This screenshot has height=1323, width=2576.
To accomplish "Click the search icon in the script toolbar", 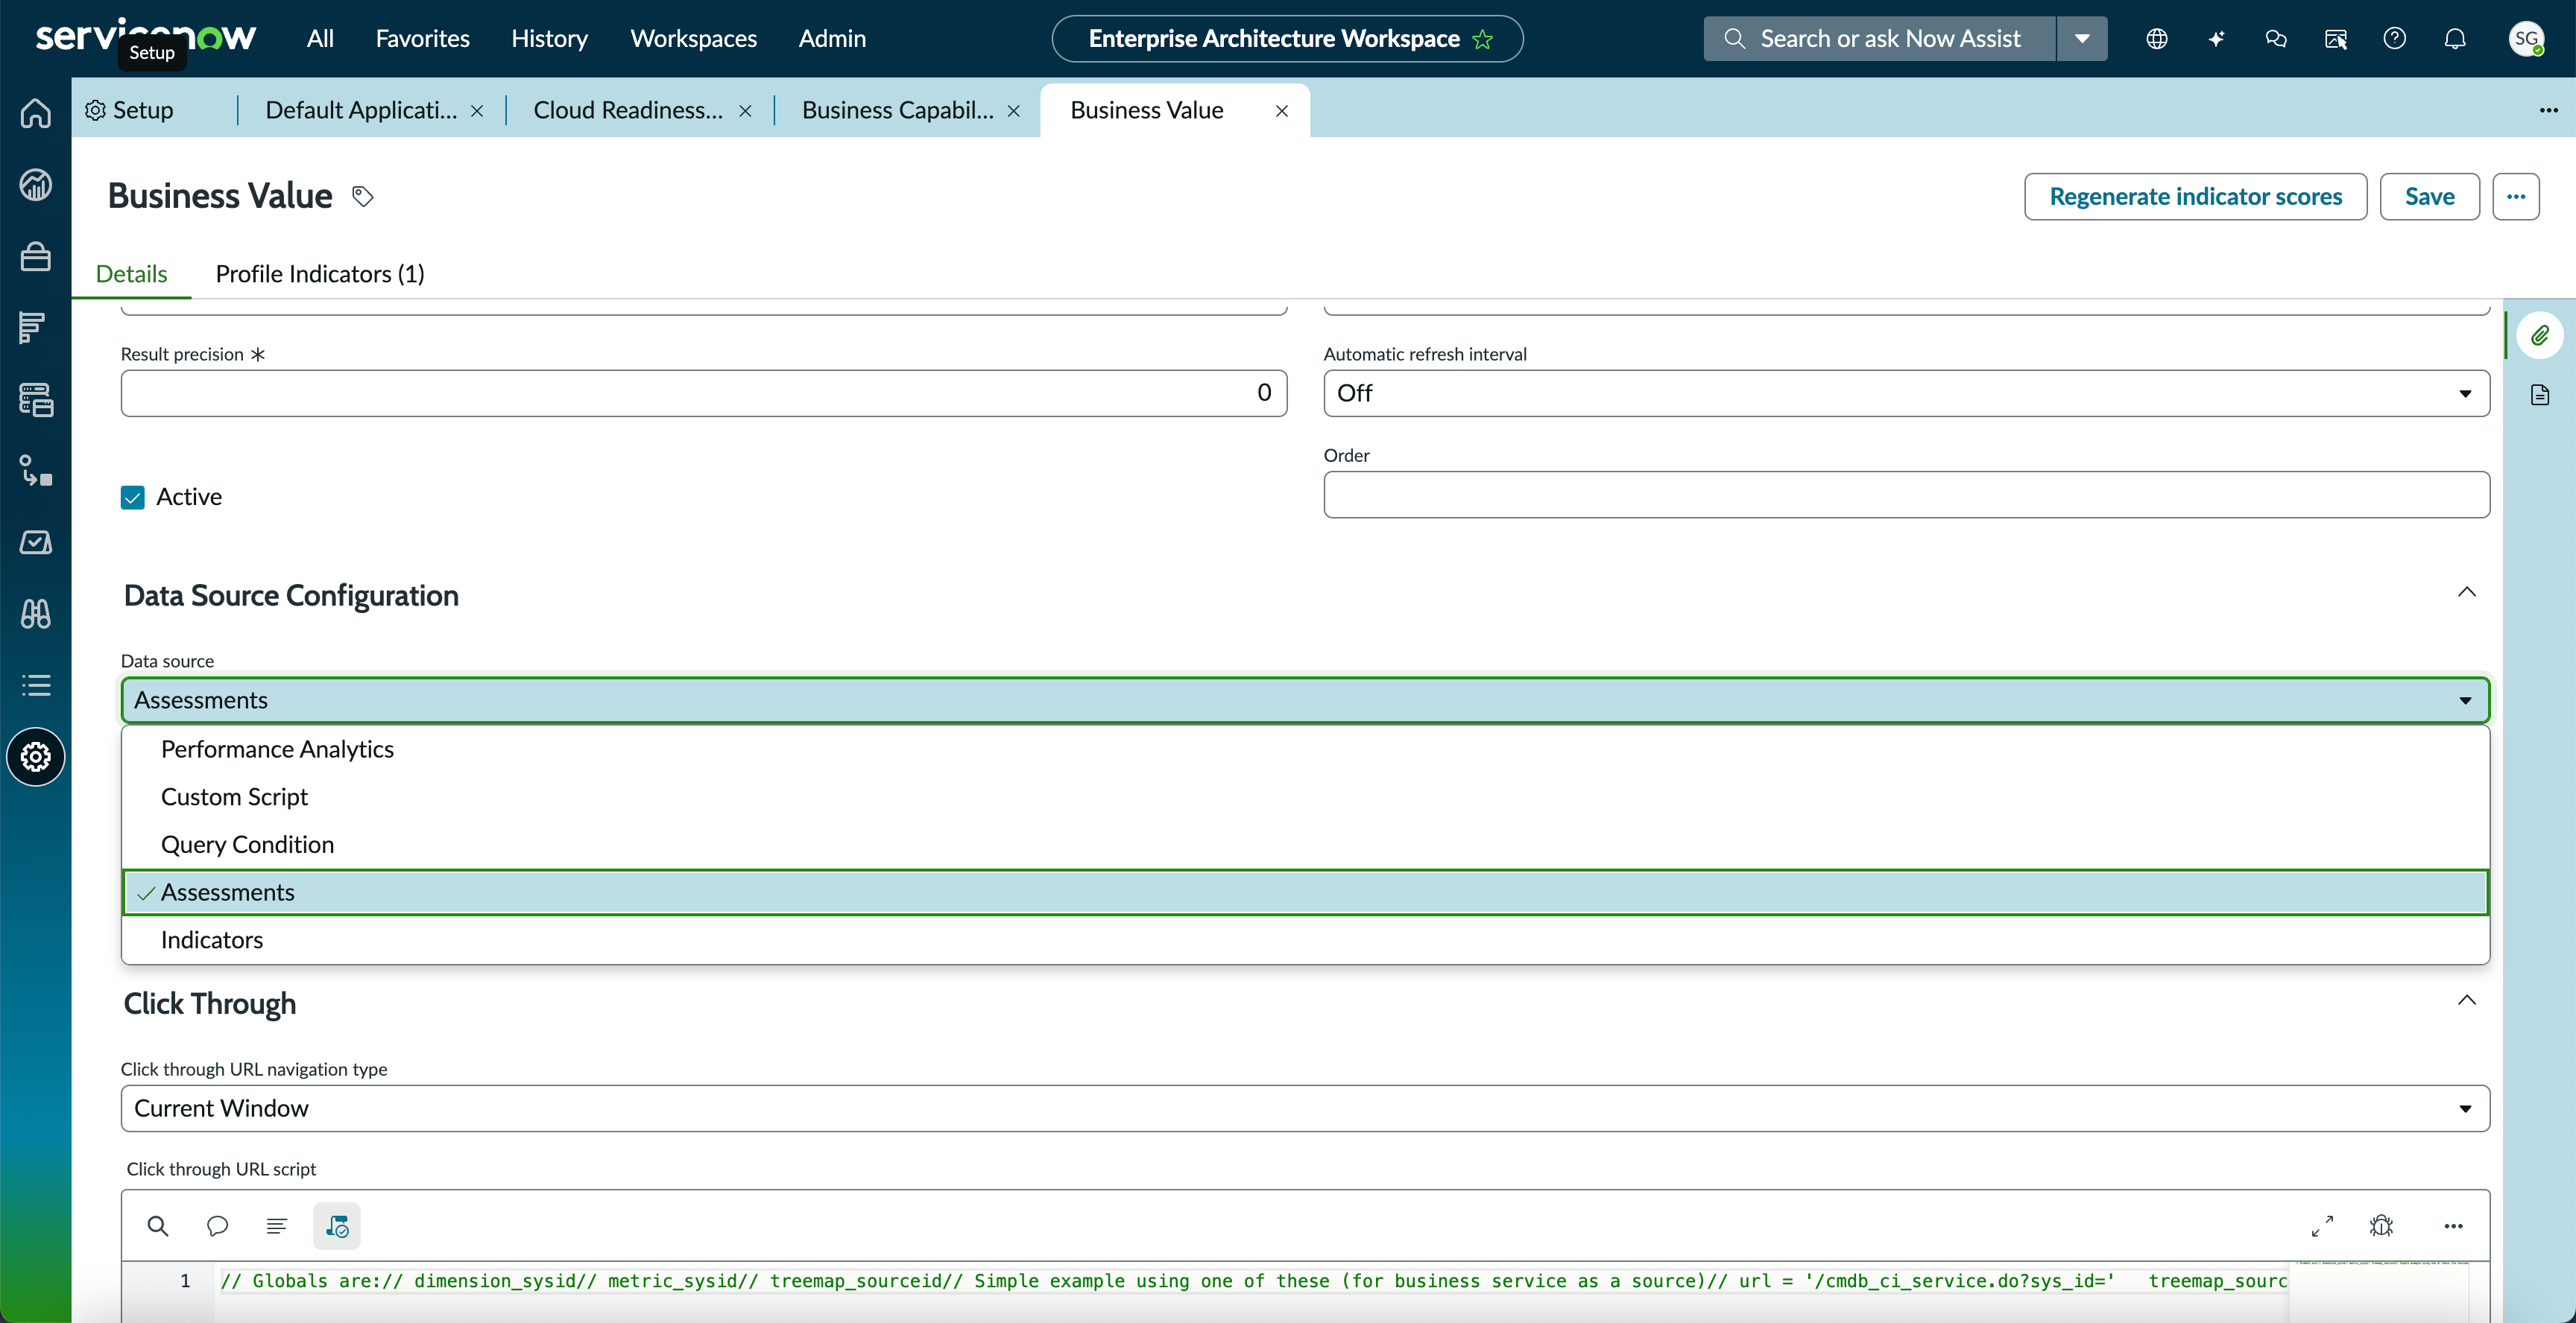I will click(158, 1226).
